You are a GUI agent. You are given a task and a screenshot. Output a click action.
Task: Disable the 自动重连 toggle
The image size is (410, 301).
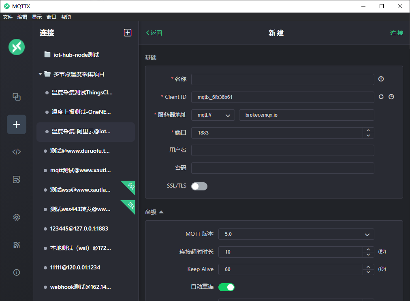click(x=226, y=287)
